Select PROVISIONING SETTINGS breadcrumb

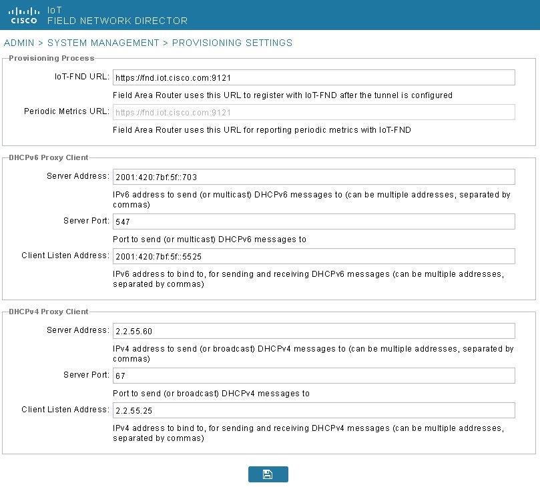point(232,43)
